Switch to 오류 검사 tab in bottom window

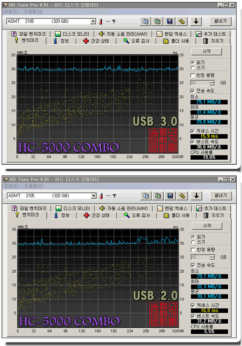pos(137,215)
